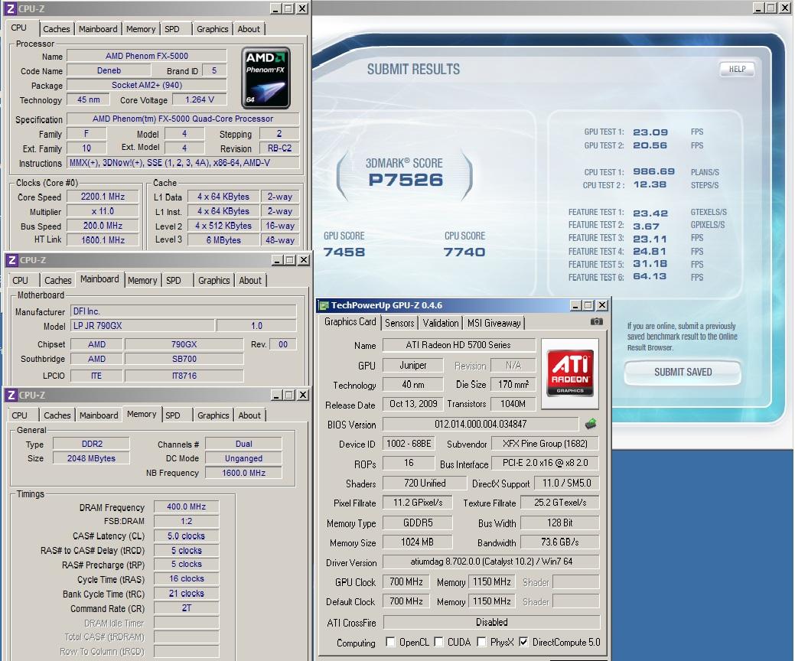Click the AMD Phenom FX logo in CPU-Z
795x661 pixels.
coord(266,78)
